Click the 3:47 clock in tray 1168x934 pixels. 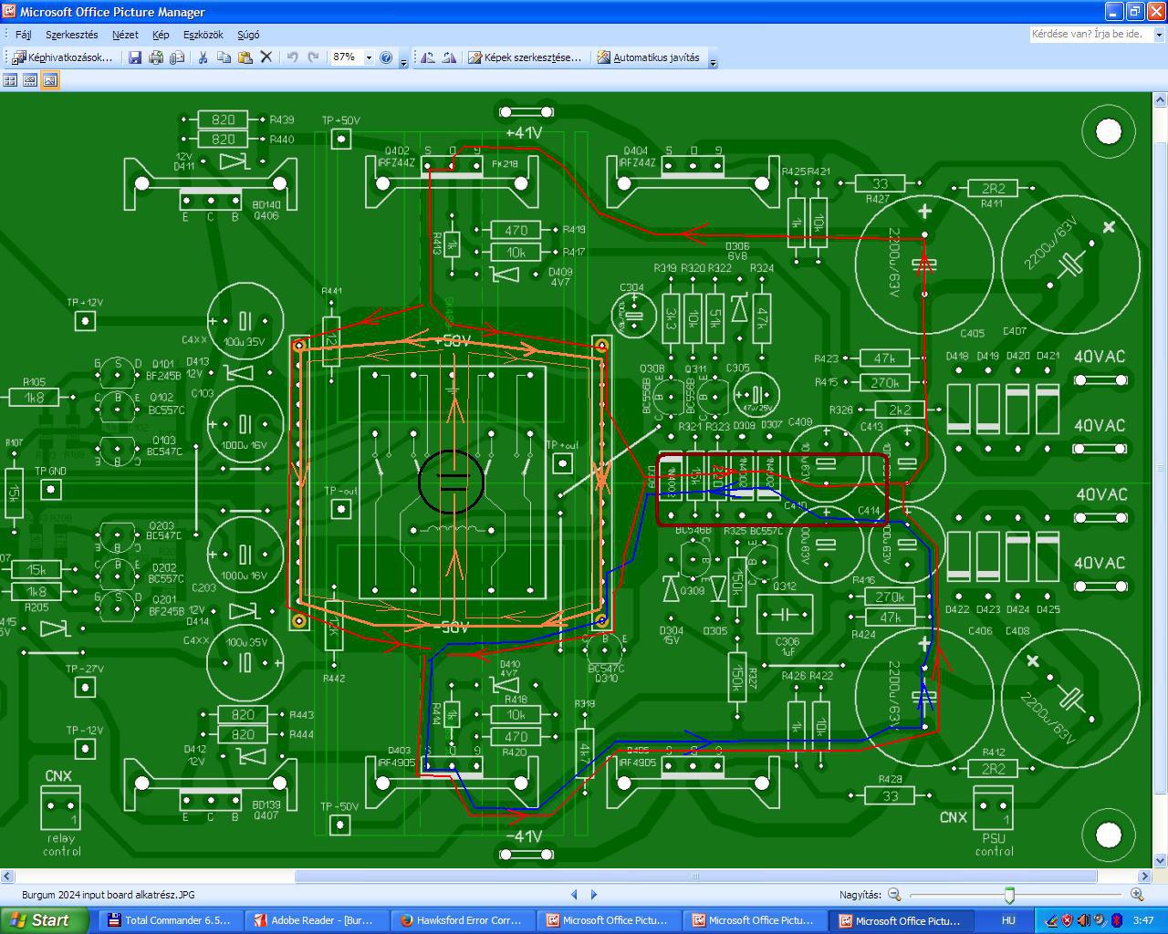pos(1142,920)
